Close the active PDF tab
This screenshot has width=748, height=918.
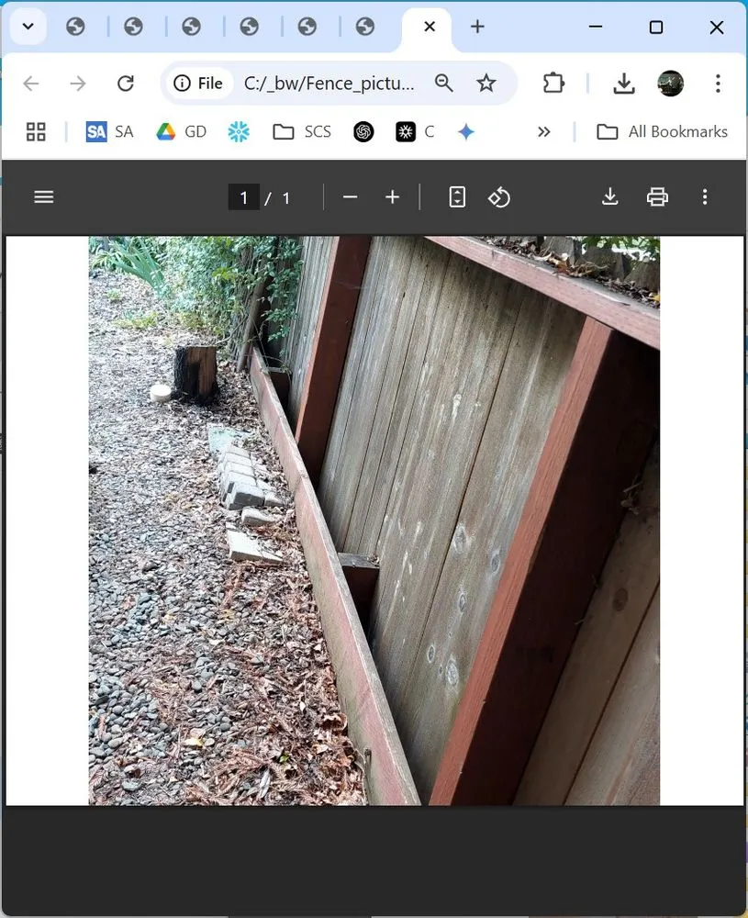point(429,27)
